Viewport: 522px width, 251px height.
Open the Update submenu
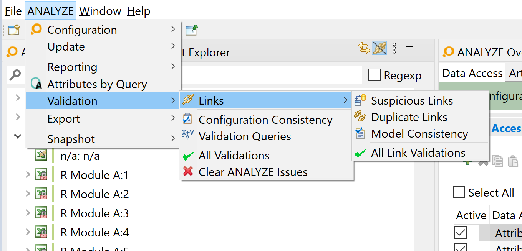pyautogui.click(x=103, y=46)
